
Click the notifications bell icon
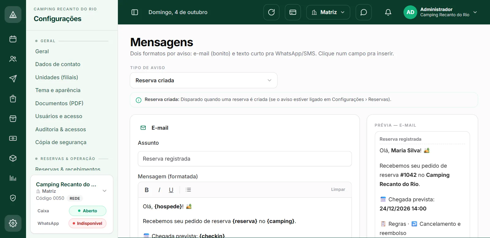pyautogui.click(x=388, y=12)
